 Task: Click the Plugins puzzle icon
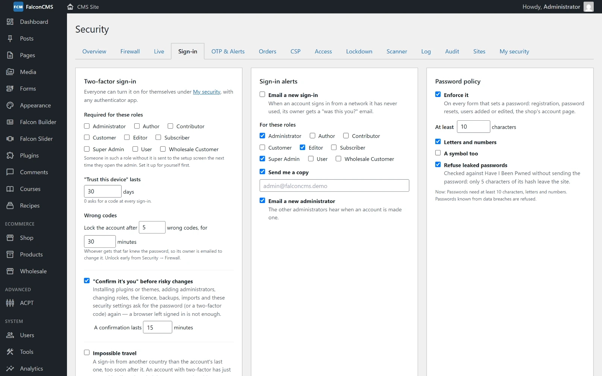pos(10,155)
